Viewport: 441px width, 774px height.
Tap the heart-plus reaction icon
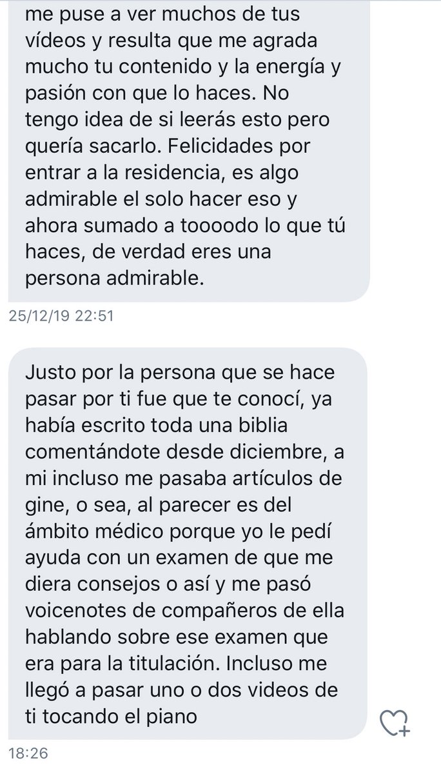[x=395, y=723]
